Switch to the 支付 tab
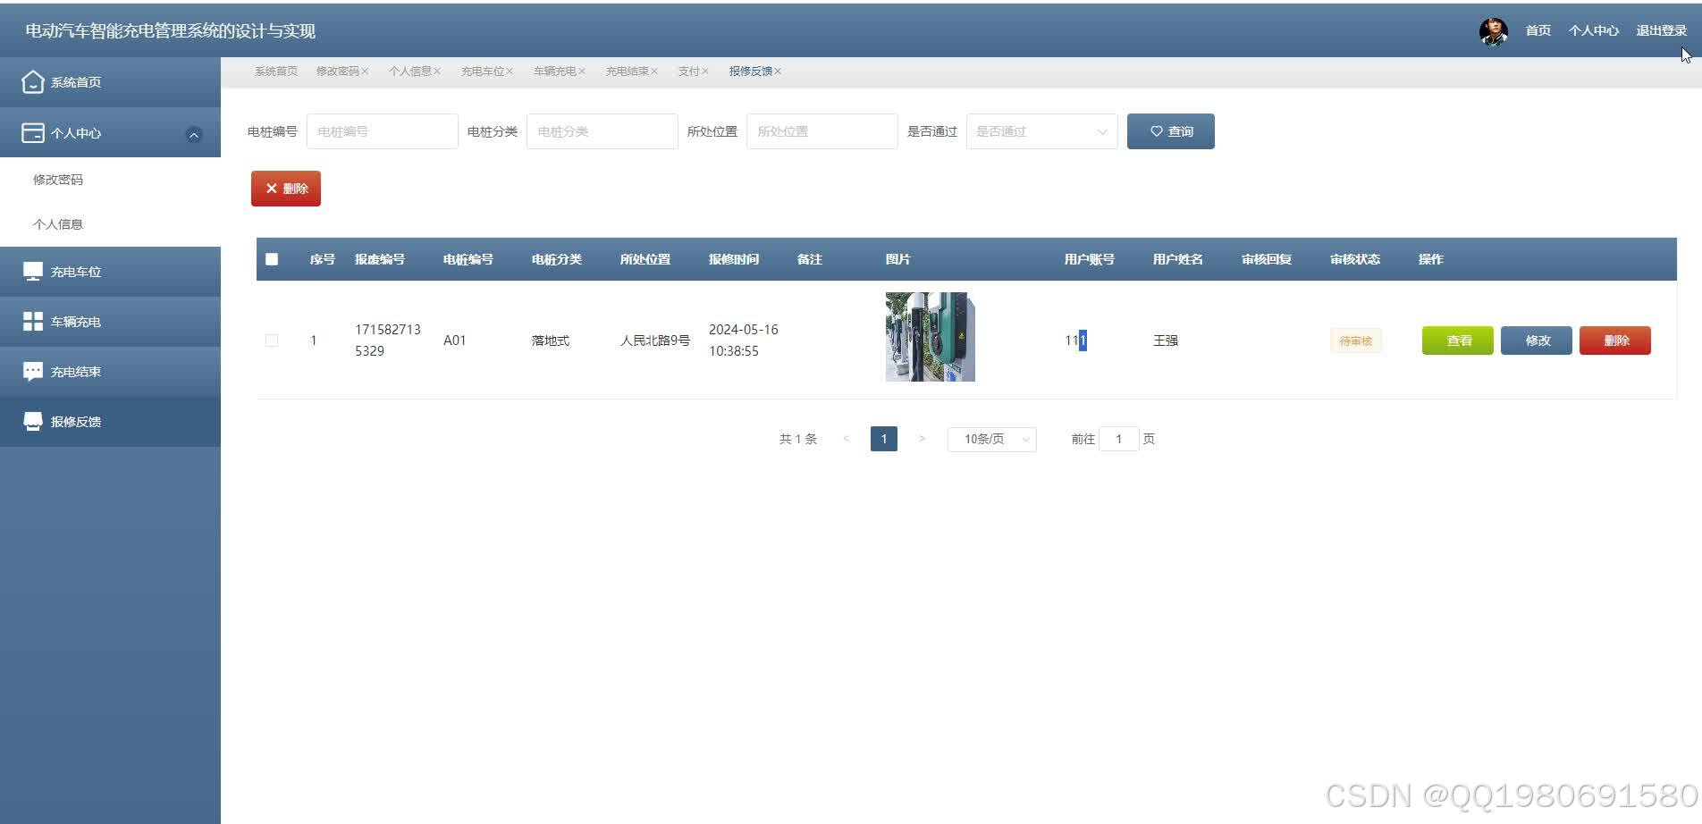The image size is (1702, 824). pos(688,71)
